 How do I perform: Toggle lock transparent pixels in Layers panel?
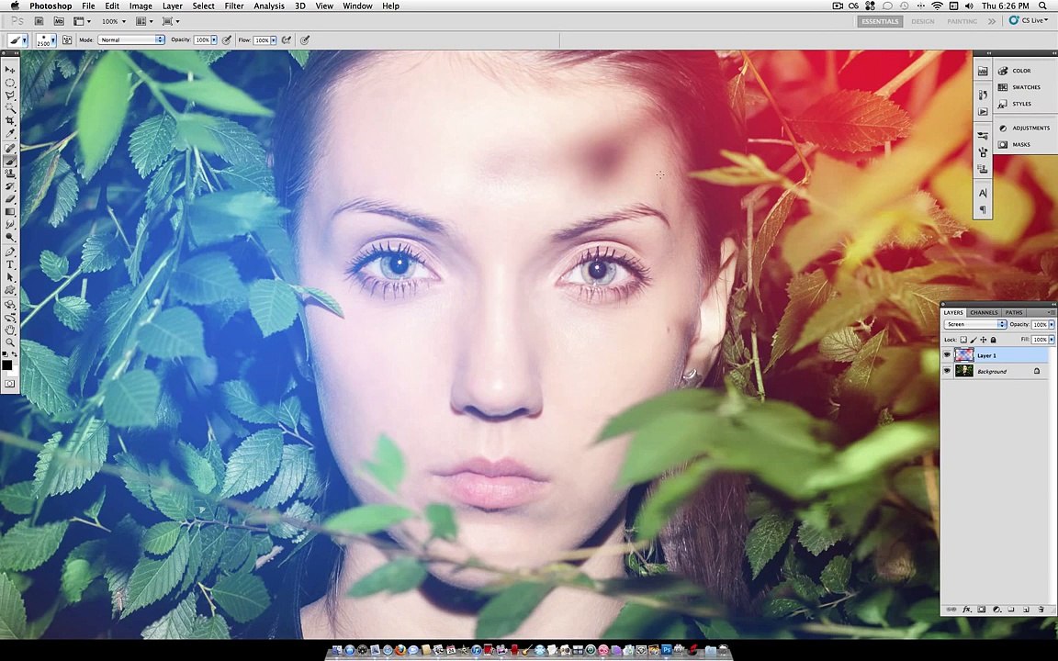(963, 340)
